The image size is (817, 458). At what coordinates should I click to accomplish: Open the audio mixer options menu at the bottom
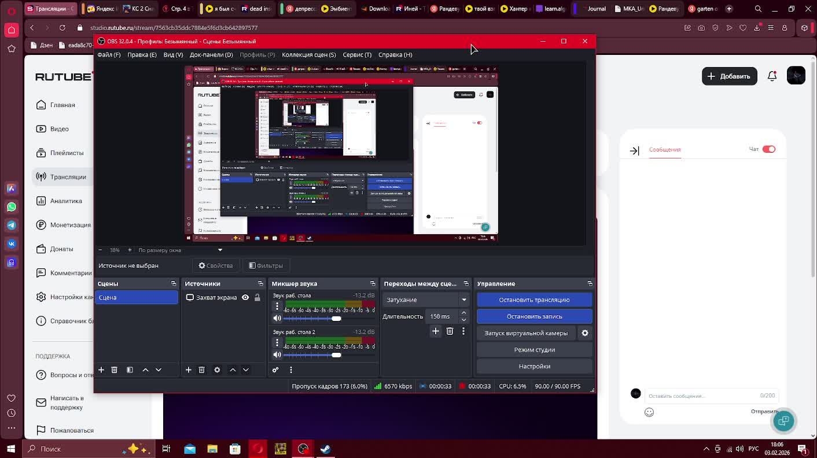click(291, 370)
